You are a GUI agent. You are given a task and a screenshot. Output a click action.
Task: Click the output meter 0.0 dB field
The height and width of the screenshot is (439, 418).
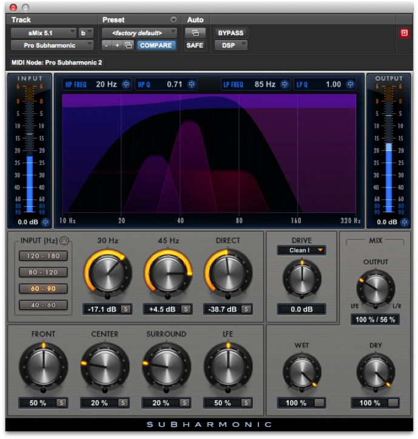[386, 223]
